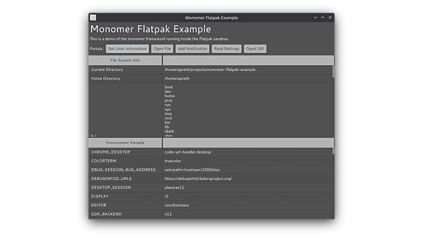Click the Portals: label
The width and height of the screenshot is (423, 238).
[x=97, y=48]
